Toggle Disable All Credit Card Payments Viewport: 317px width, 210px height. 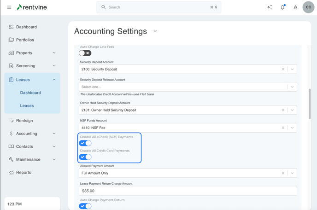tap(85, 157)
